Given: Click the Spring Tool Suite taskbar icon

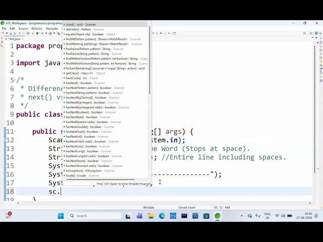Looking at the screenshot, I should coord(218,216).
